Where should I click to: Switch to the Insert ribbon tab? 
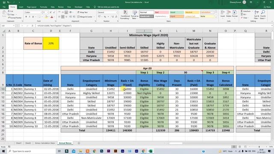[x=21, y=7]
